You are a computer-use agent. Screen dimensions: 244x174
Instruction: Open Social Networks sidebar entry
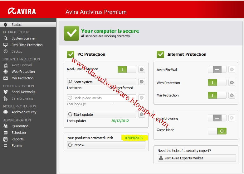23,92
